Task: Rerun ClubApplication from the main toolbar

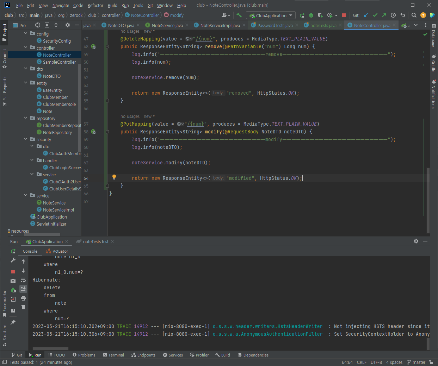Action: [x=302, y=15]
